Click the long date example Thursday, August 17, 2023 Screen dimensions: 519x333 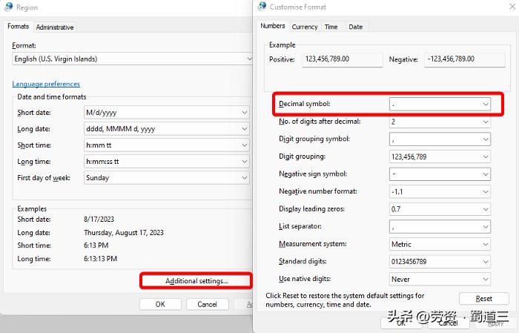tap(124, 233)
